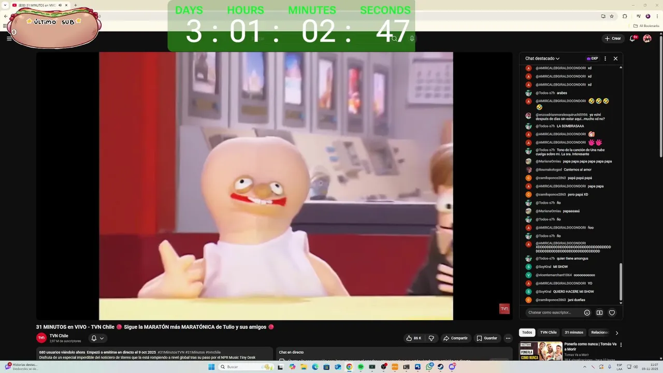Open Chrome three-dot menu
Screen dimensions: 663x373
click(x=656, y=16)
